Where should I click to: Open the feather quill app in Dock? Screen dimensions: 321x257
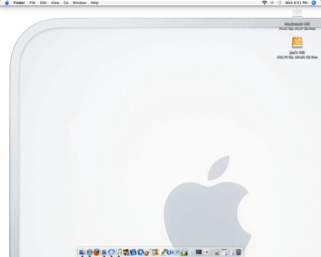pos(163,252)
